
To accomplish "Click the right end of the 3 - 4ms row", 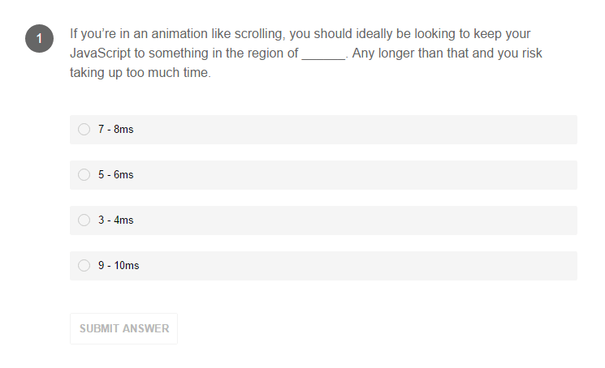I will (560, 220).
